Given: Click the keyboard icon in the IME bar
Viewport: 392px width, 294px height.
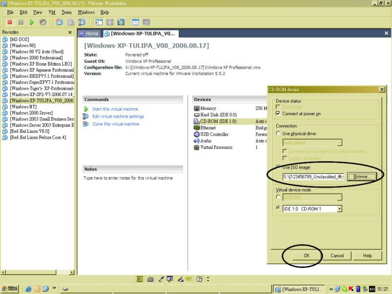Looking at the screenshot, I should (x=150, y=279).
